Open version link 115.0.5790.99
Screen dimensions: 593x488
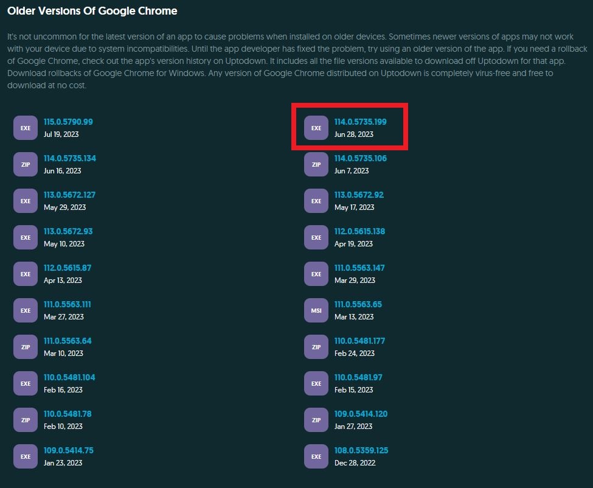[x=68, y=122]
